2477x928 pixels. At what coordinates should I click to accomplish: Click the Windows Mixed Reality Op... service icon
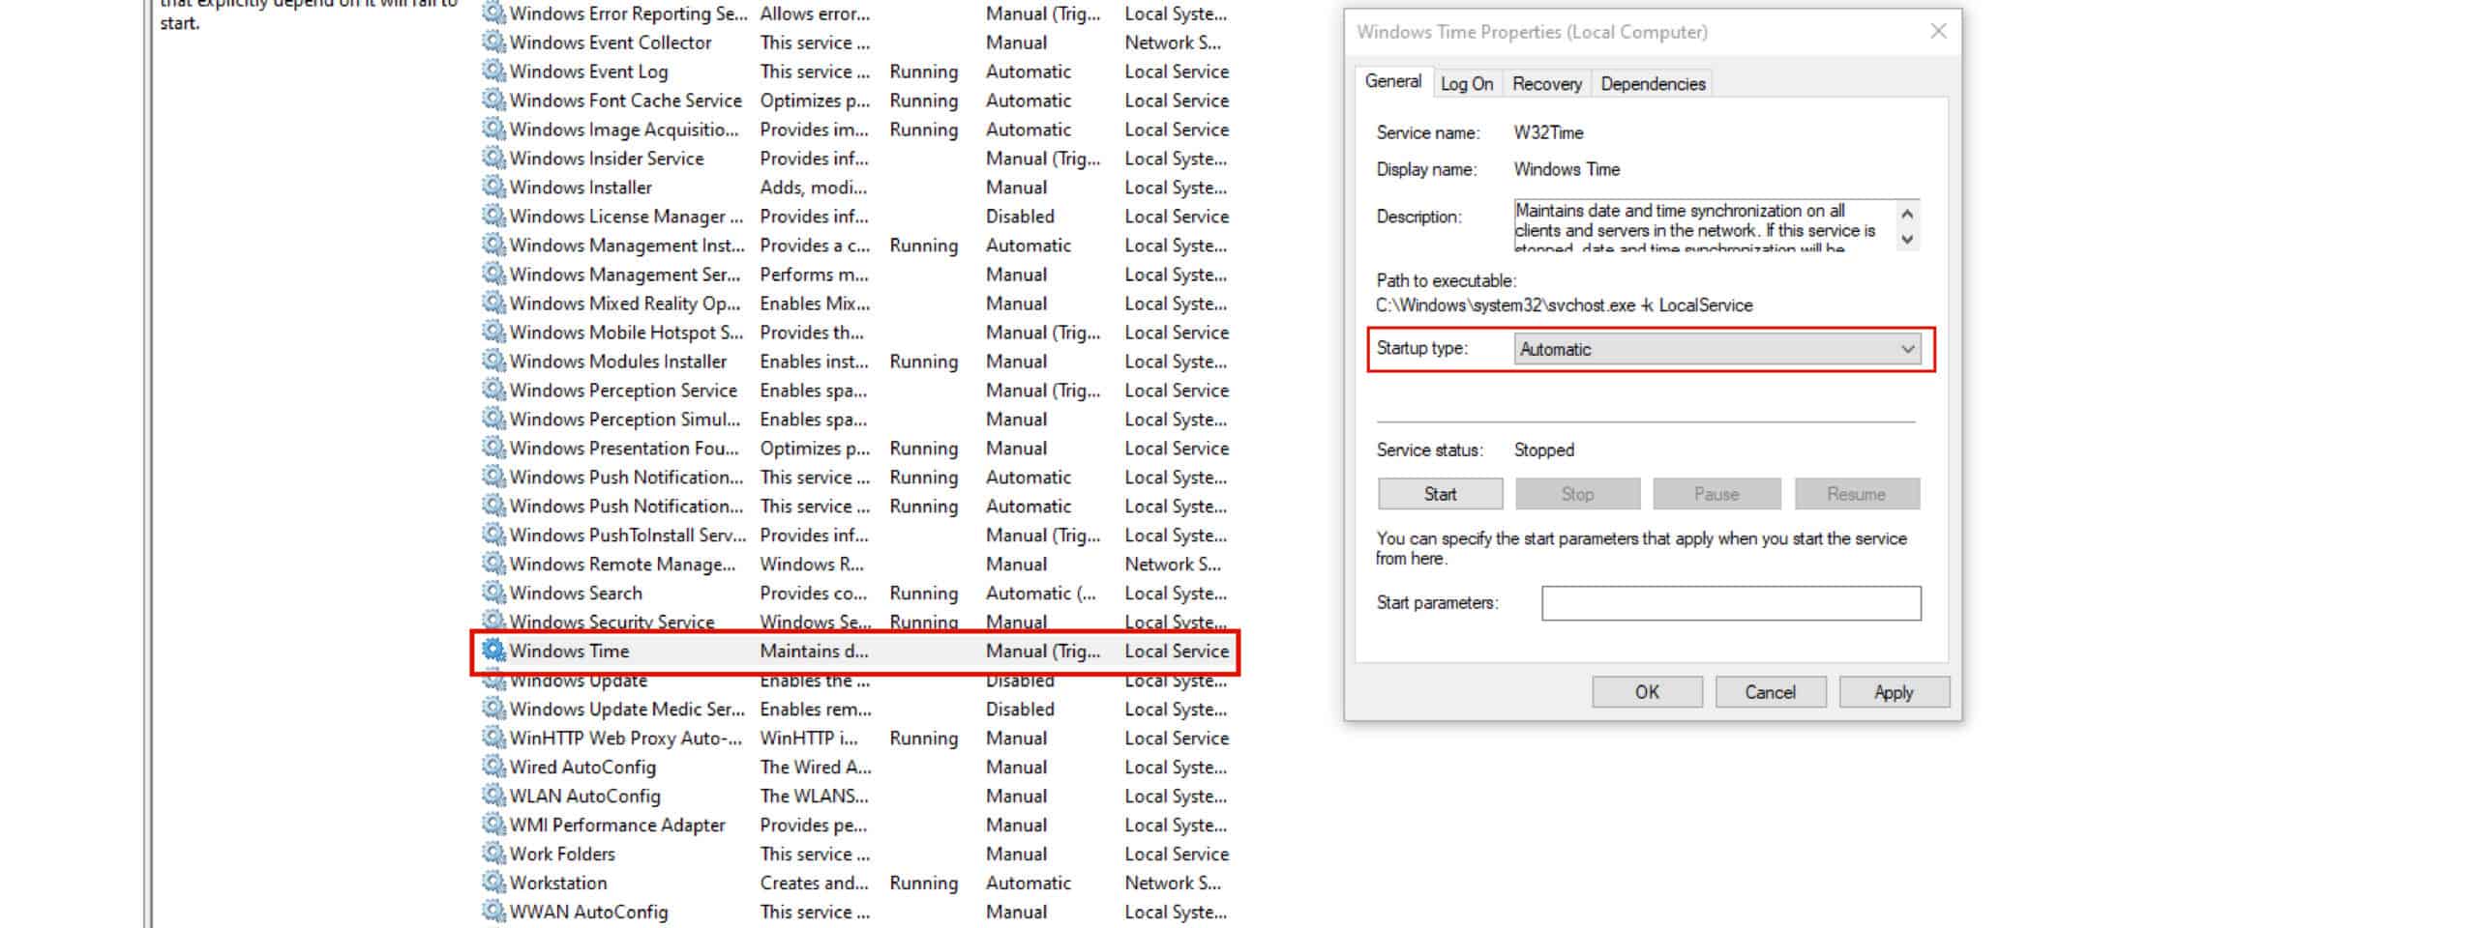point(494,303)
